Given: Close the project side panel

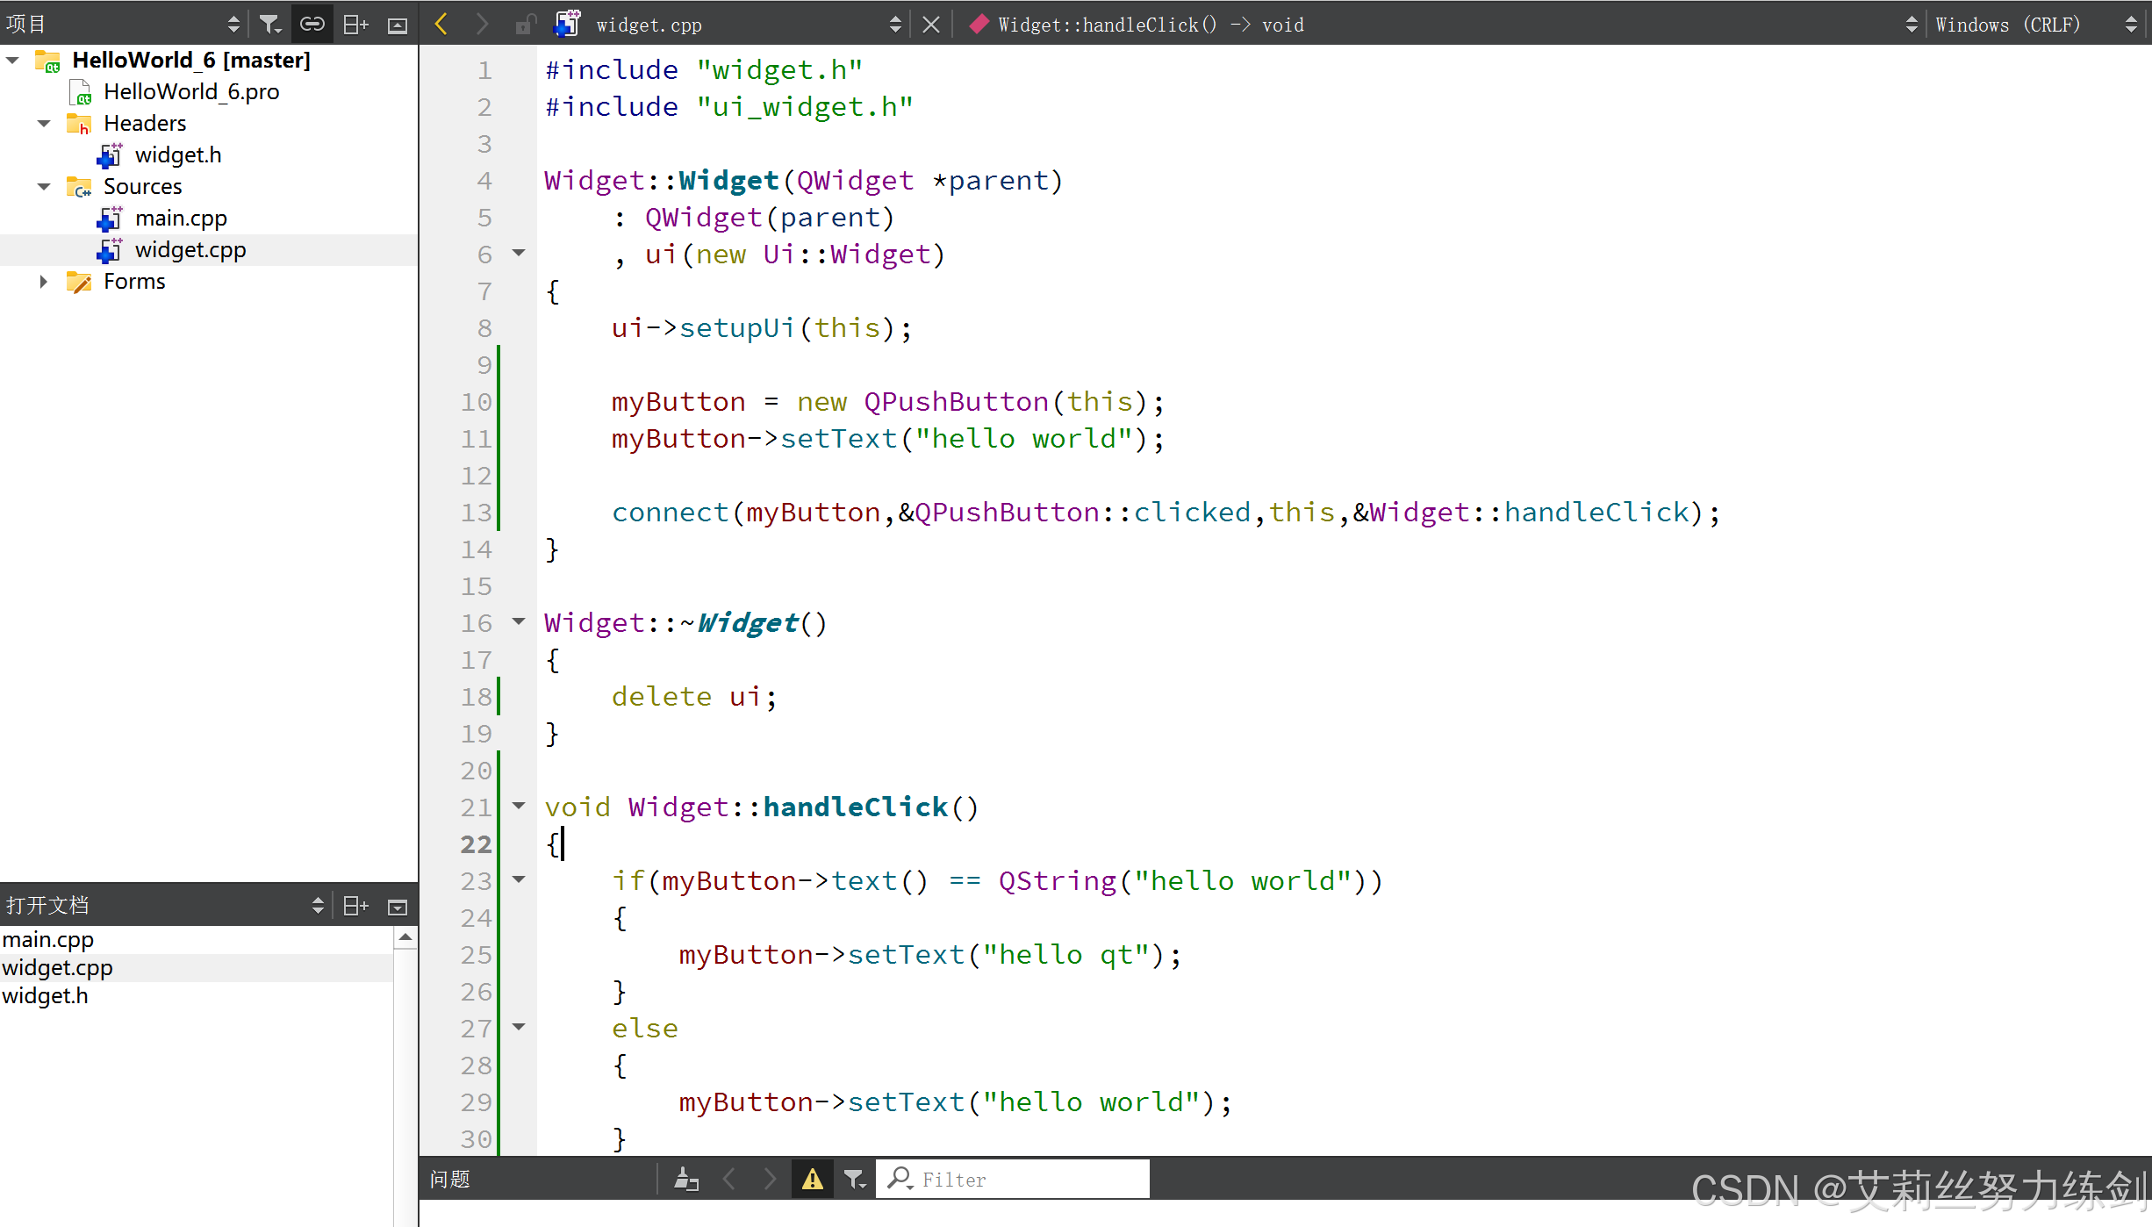Looking at the screenshot, I should pos(398,25).
